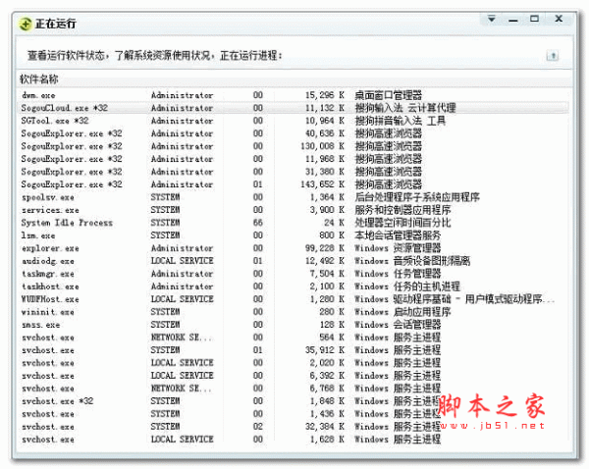The width and height of the screenshot is (589, 469).
Task: Select the svchost.exe row using 6,392 K
Action: [294, 376]
